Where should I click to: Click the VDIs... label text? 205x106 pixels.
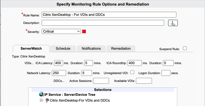pyautogui.click(x=29, y=63)
